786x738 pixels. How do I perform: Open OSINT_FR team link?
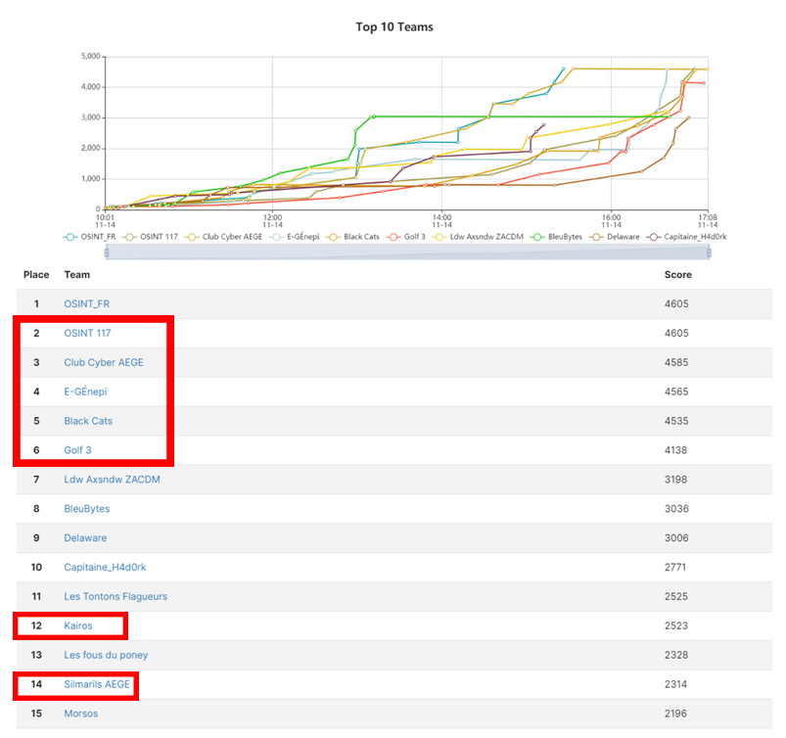click(87, 303)
